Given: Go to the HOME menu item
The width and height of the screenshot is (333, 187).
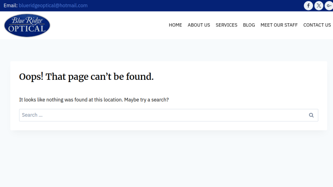Looking at the screenshot, I should pos(175,25).
